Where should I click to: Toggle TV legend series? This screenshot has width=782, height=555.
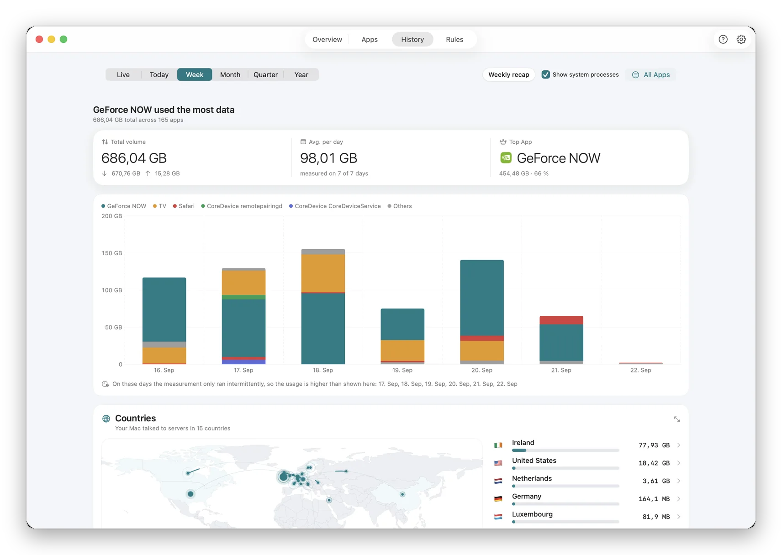159,206
